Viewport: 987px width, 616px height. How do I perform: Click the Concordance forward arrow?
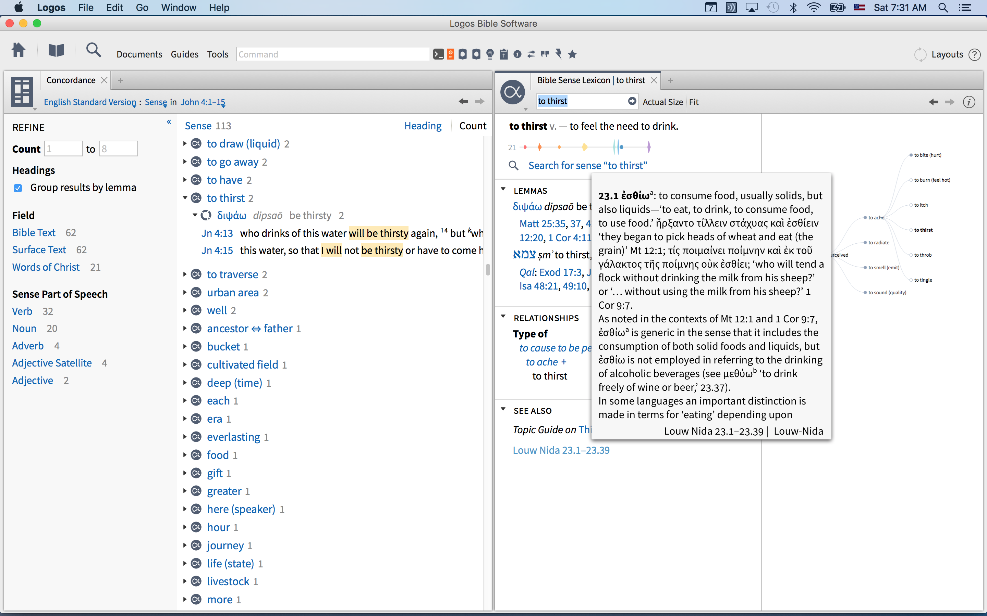tap(480, 101)
